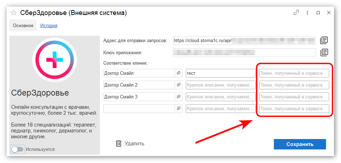Click the СберЗдоровье logo image
The width and height of the screenshot is (341, 163).
pos(54,59)
